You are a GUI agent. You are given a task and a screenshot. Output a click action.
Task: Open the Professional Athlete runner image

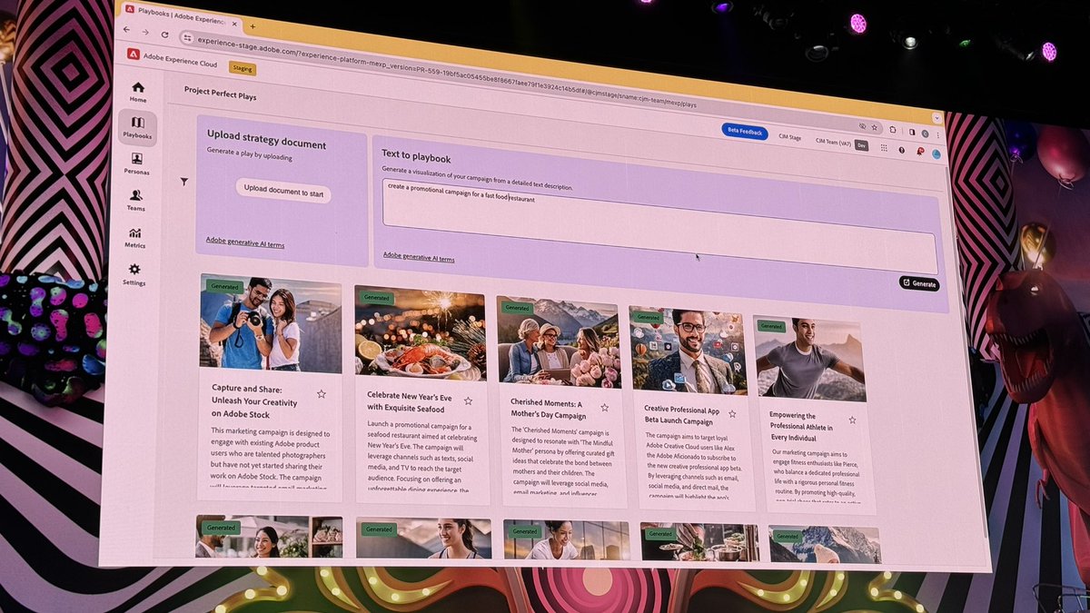(810, 359)
